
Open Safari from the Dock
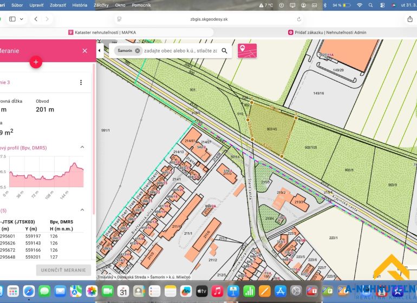pos(29,291)
